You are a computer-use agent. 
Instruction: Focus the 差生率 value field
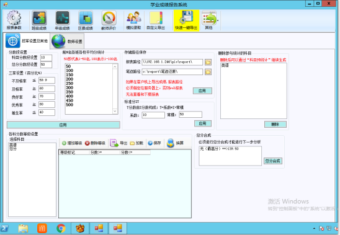(x=47, y=112)
